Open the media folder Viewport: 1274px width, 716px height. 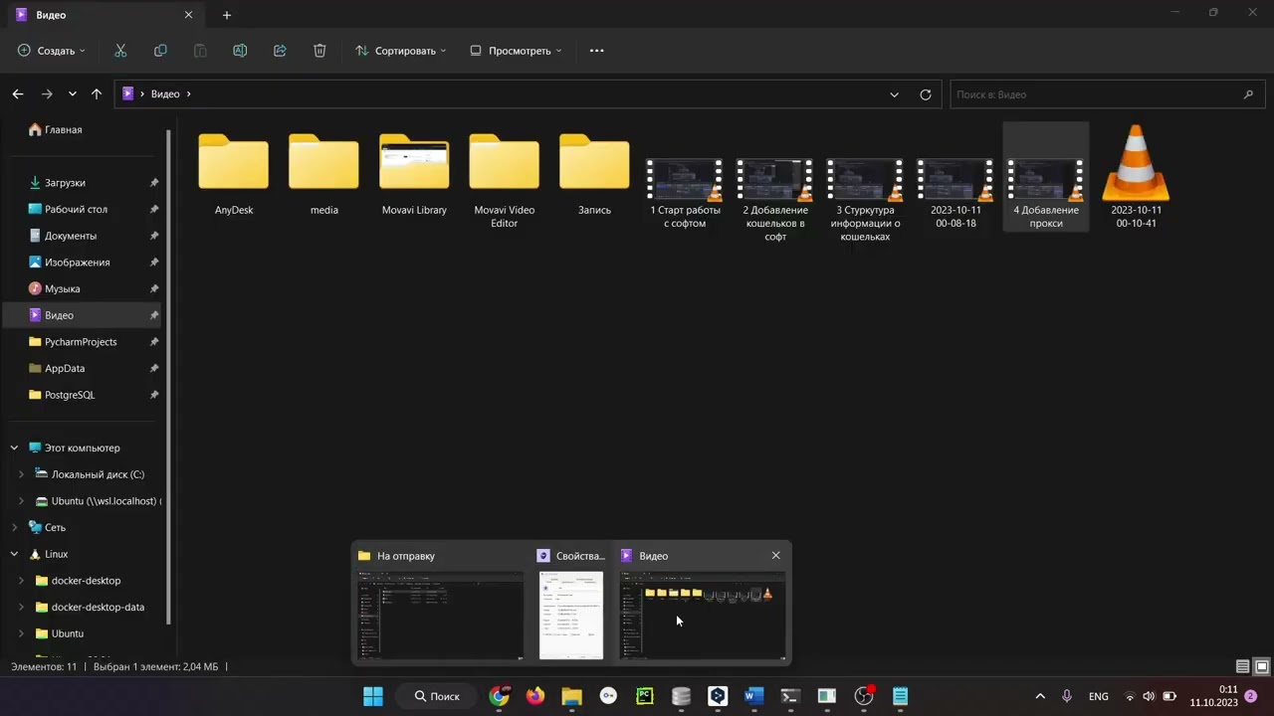(323, 175)
